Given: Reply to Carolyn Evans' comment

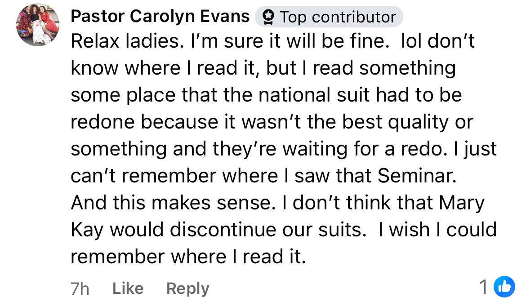Looking at the screenshot, I should (x=187, y=288).
